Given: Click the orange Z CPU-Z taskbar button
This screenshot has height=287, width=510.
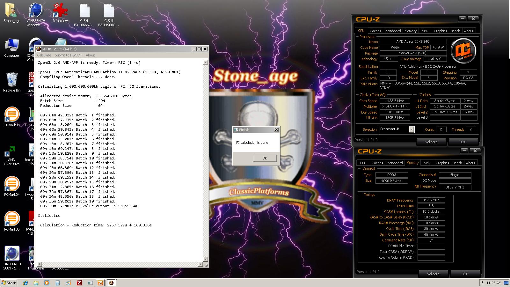Looking at the screenshot, I should pos(100,283).
